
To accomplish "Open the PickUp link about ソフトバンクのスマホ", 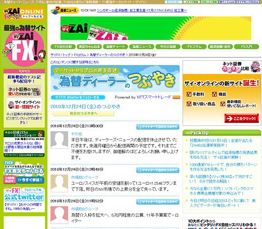I will [221, 191].
